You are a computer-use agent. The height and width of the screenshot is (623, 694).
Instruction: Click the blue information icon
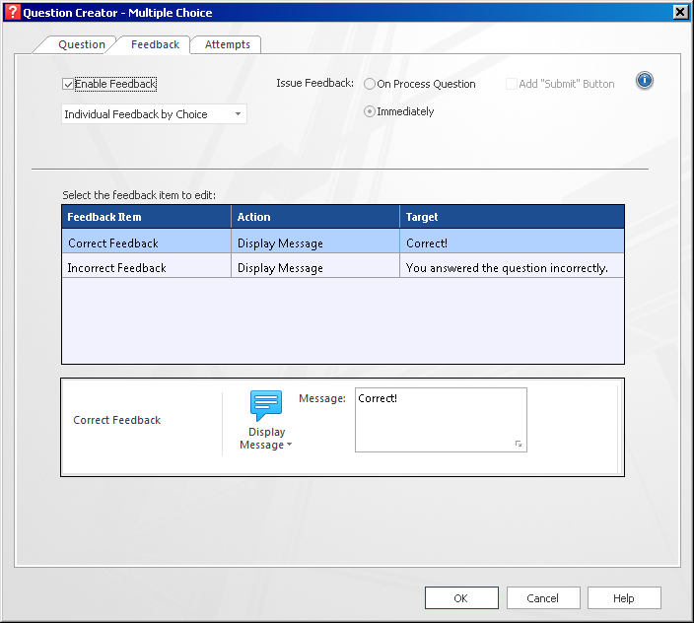pyautogui.click(x=645, y=81)
